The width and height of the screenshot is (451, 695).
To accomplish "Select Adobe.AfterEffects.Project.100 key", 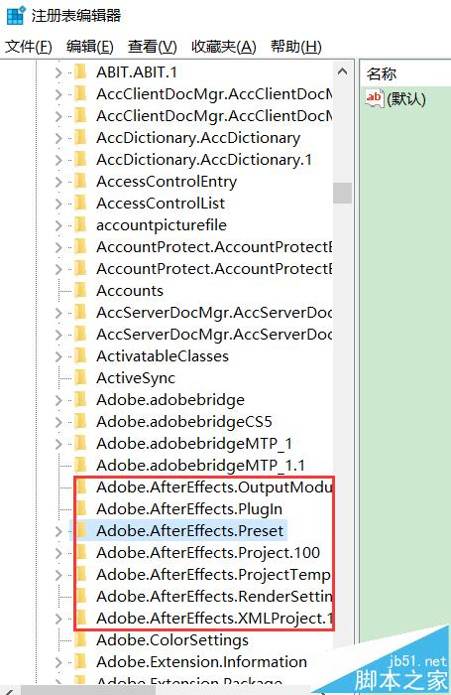I will click(208, 553).
